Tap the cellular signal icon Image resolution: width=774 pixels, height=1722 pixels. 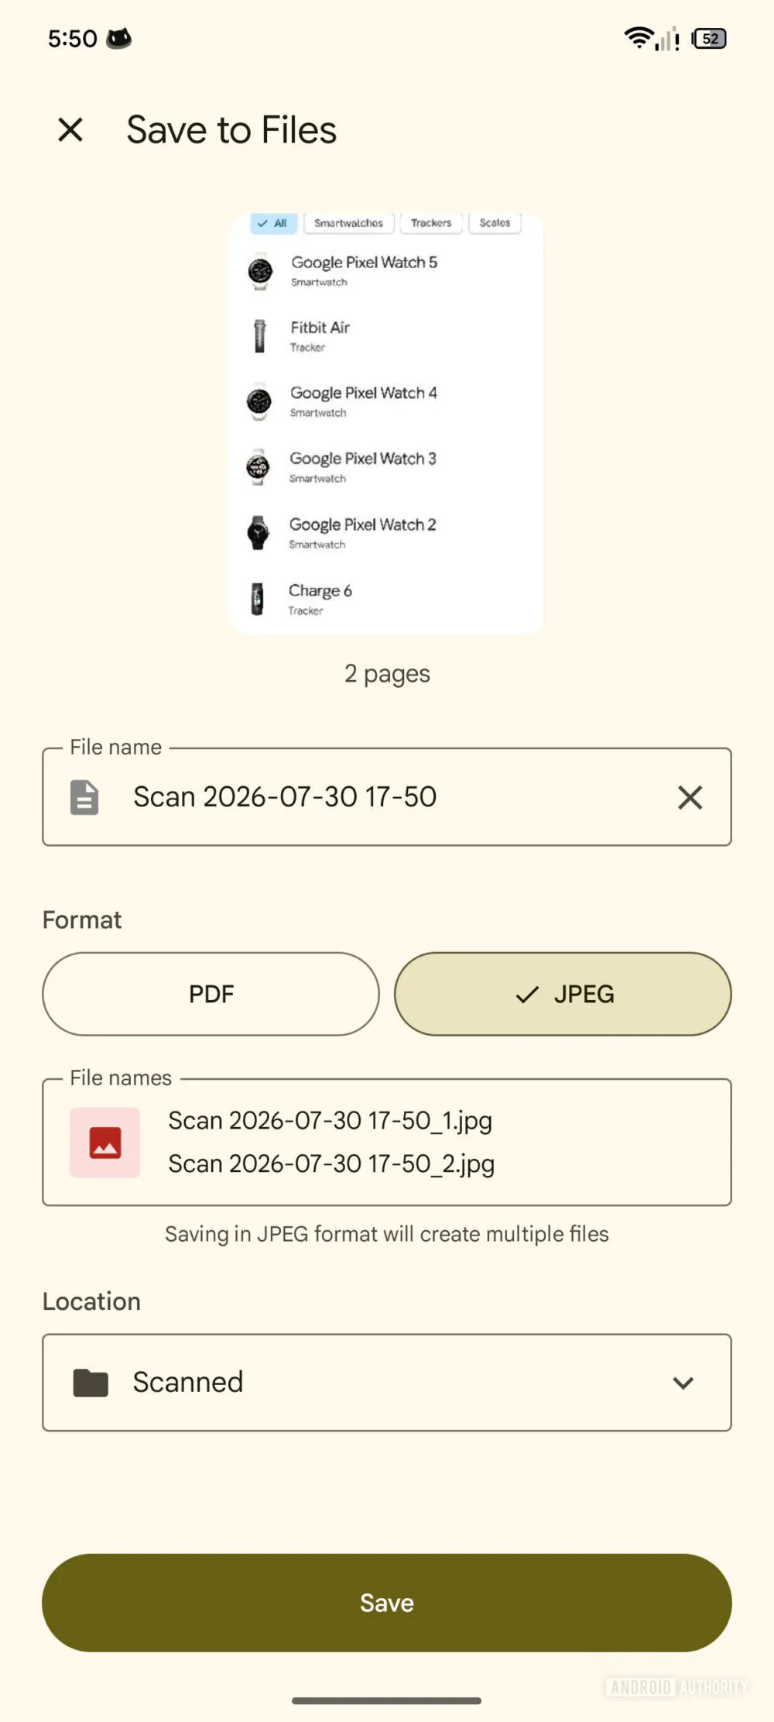pyautogui.click(x=667, y=39)
